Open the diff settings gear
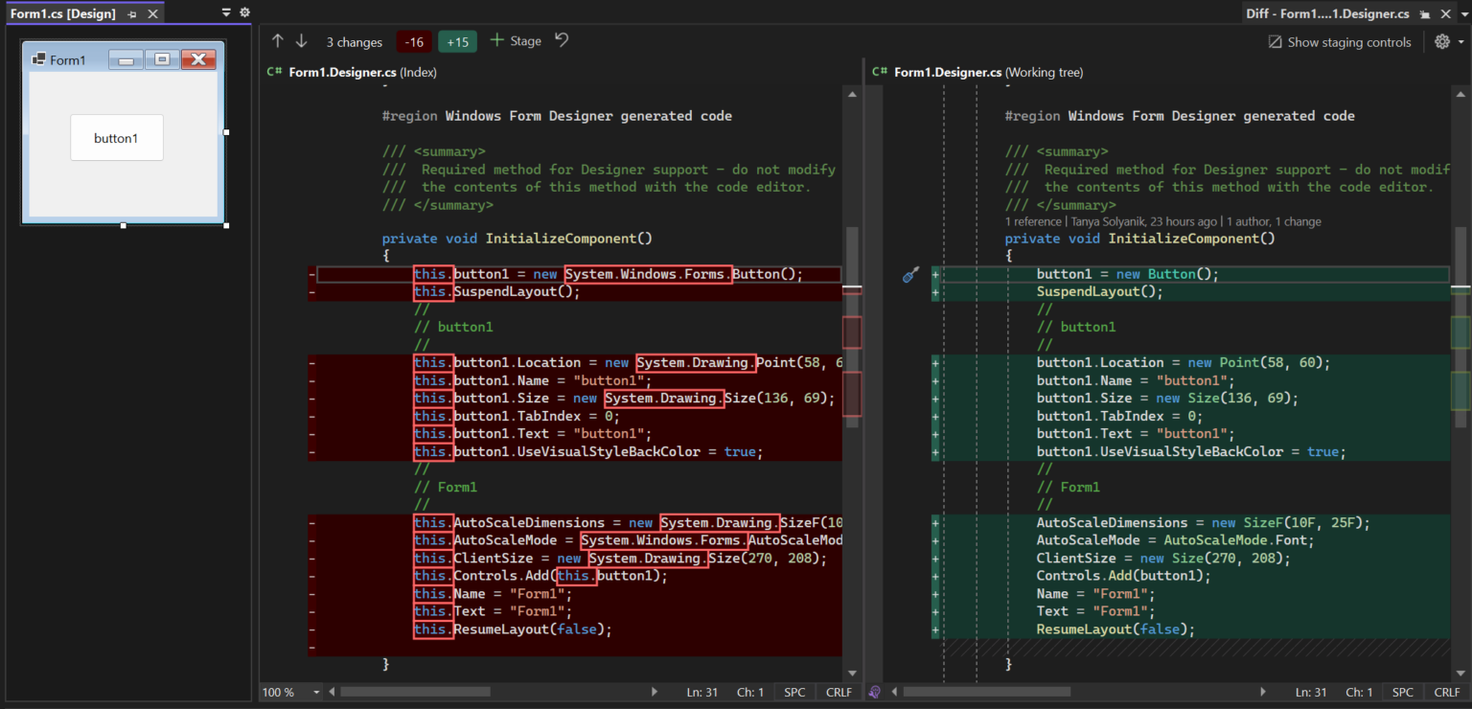This screenshot has width=1472, height=709. pyautogui.click(x=1442, y=41)
